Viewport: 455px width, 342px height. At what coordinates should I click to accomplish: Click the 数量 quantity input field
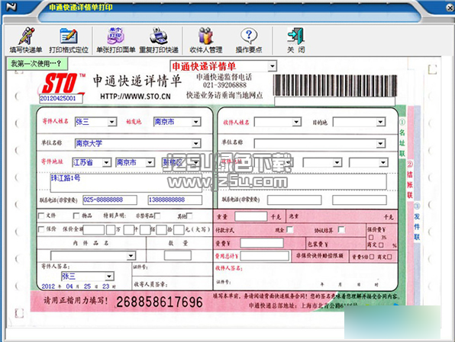point(178,255)
